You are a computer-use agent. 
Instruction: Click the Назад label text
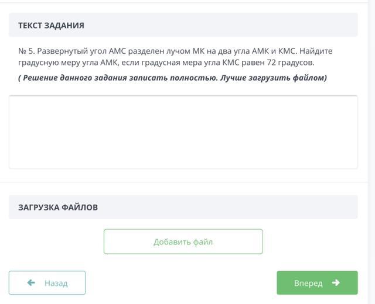coord(56,283)
